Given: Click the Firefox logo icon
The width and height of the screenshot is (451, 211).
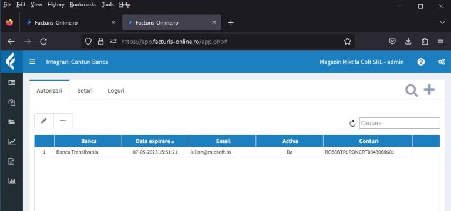Looking at the screenshot, I should pos(9,22).
